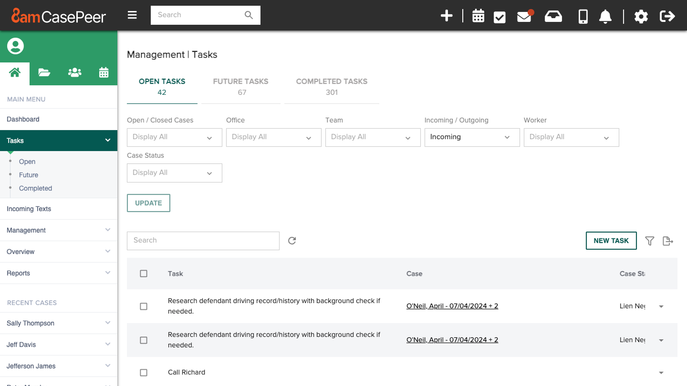The image size is (687, 386).
Task: Tick the Call Richard task checkbox
Action: pos(144,373)
